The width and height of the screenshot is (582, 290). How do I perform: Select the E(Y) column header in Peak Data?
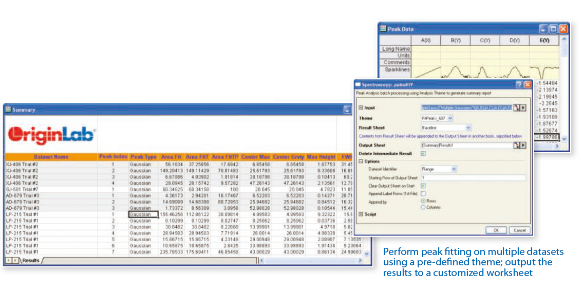544,40
